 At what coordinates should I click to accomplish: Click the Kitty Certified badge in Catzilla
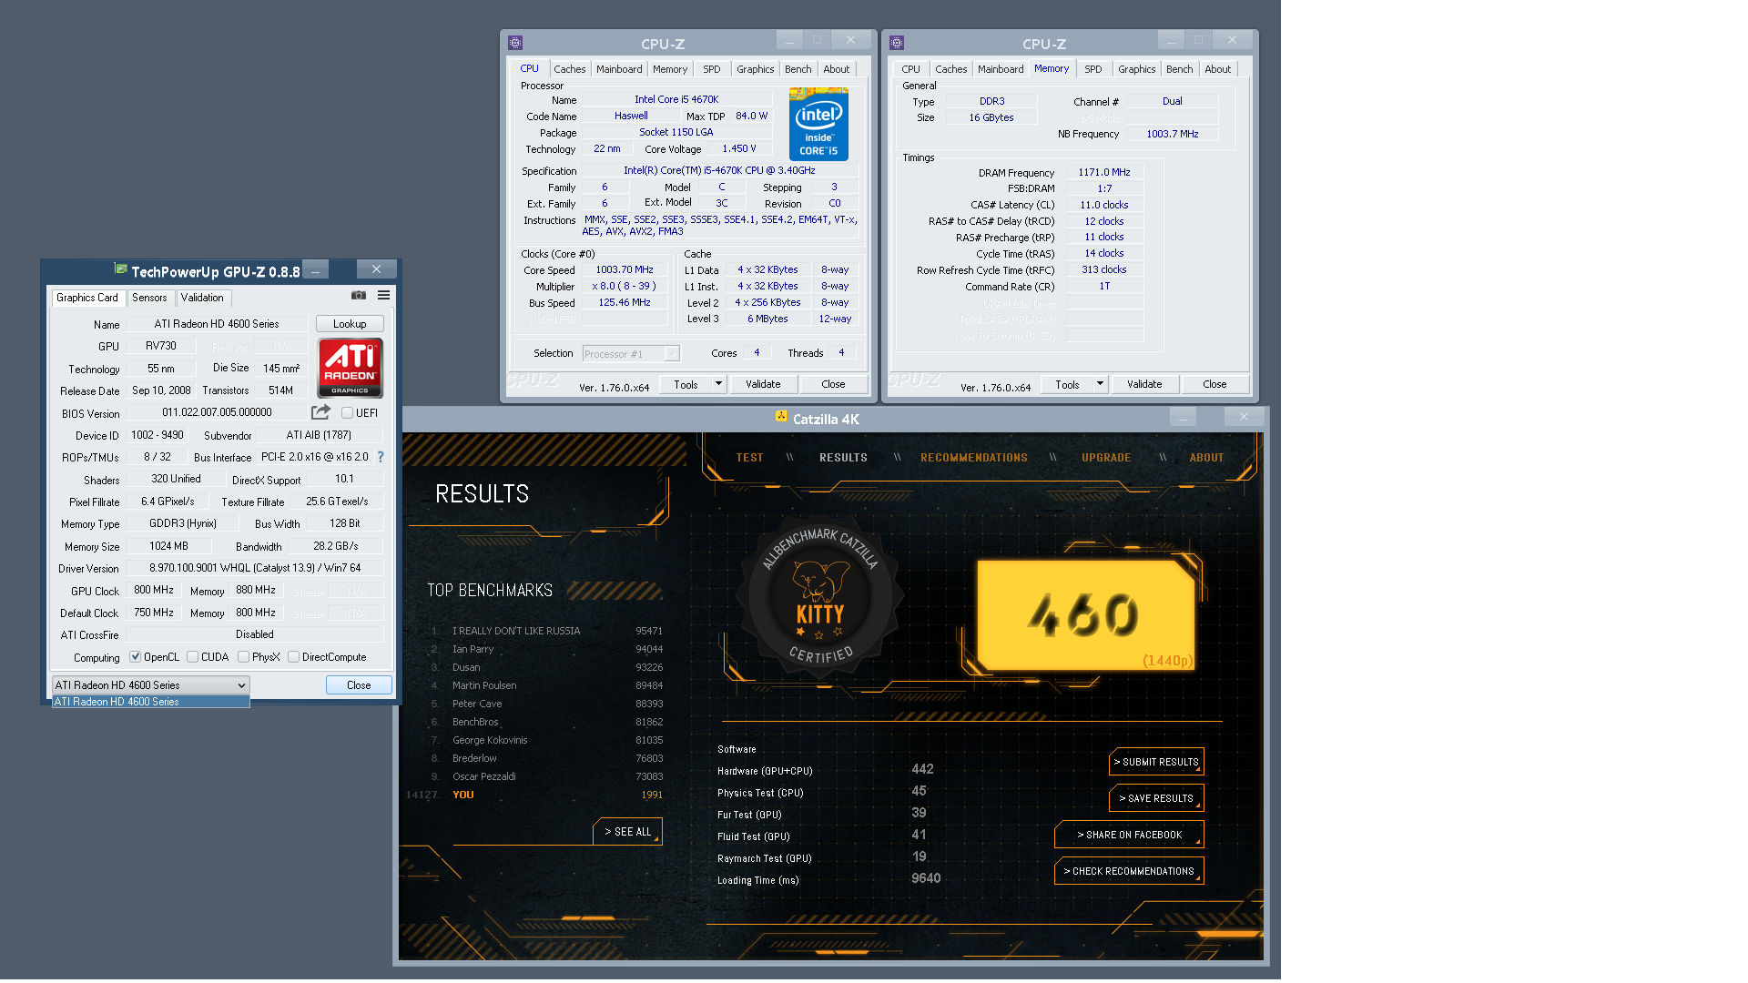(820, 596)
